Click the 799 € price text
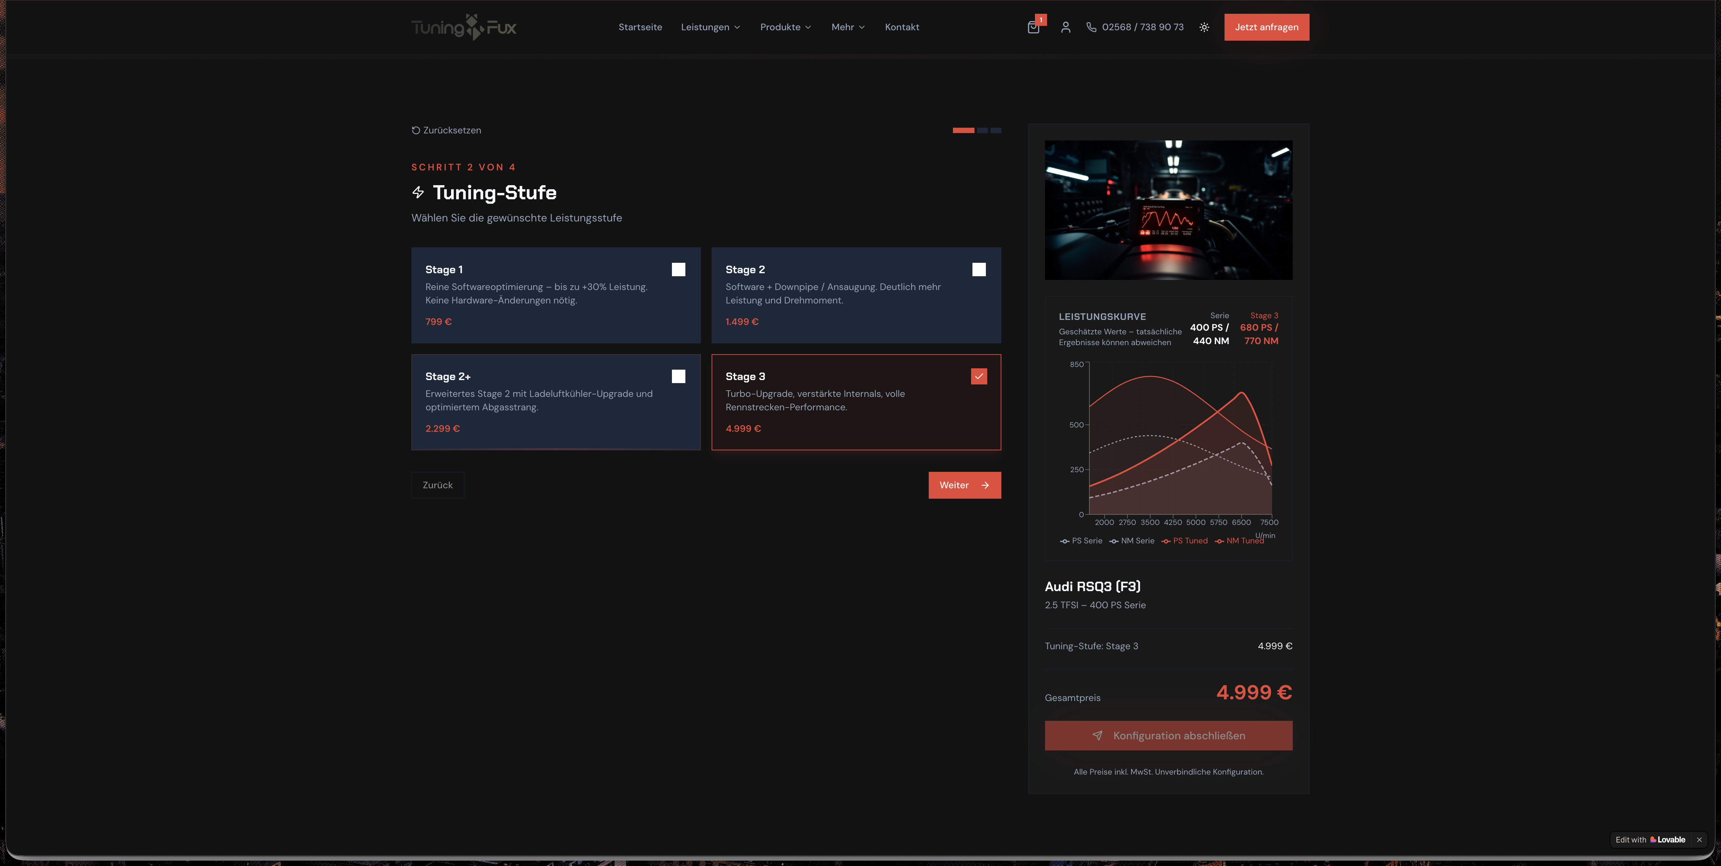1721x866 pixels. 438,322
